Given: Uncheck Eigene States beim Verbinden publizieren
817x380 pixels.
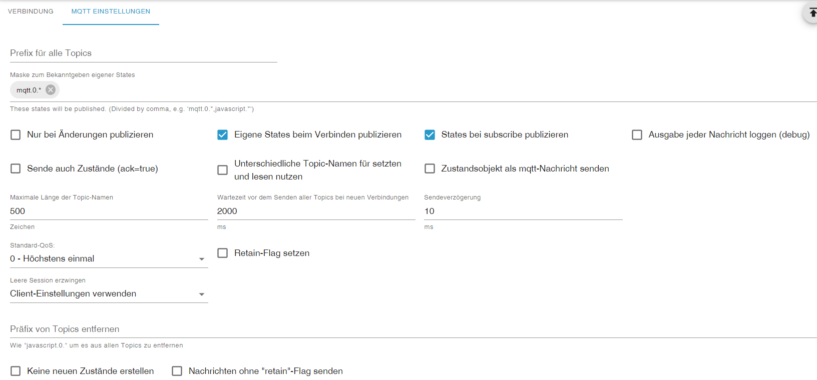Looking at the screenshot, I should click(x=222, y=135).
